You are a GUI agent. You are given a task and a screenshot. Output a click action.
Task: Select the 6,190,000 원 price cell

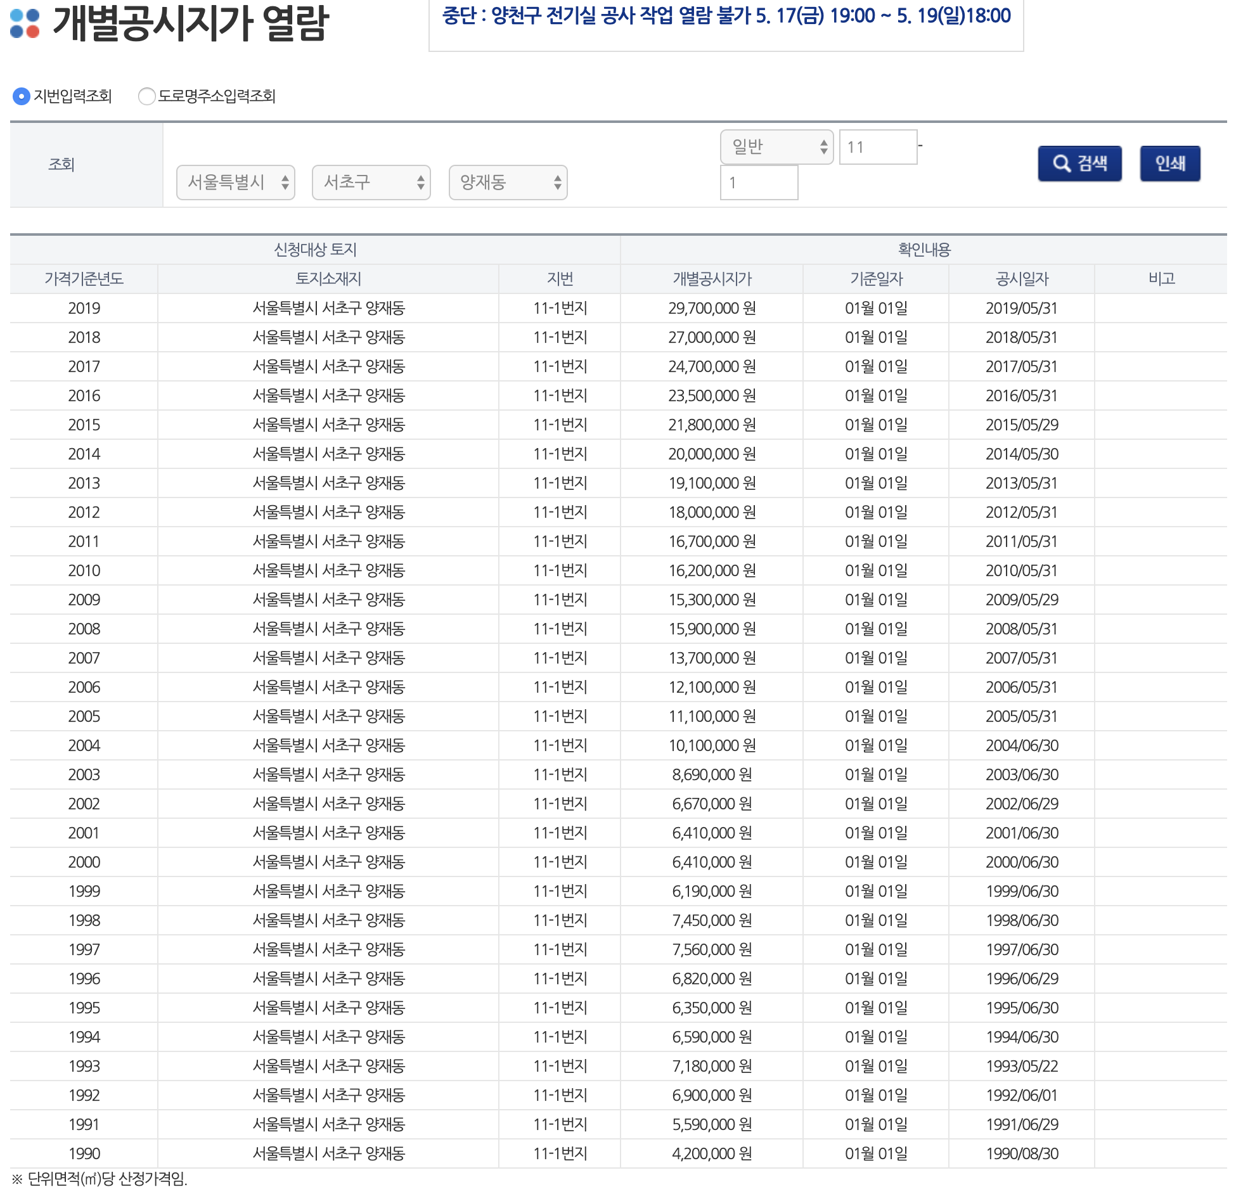coord(712,891)
